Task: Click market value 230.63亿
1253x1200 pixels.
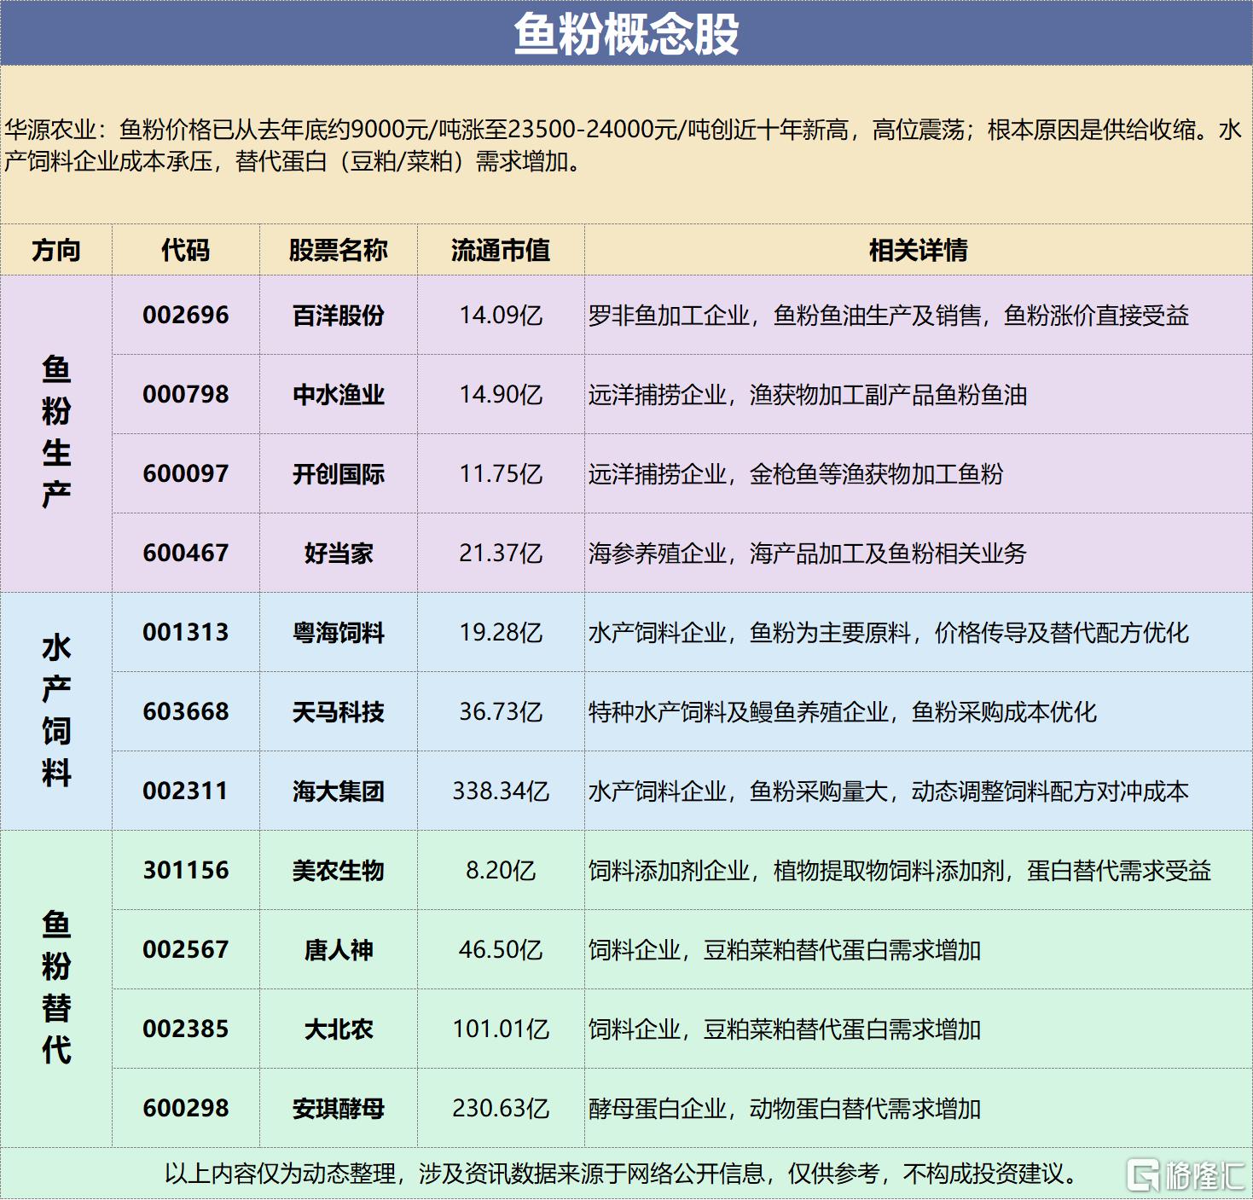Action: point(501,1109)
